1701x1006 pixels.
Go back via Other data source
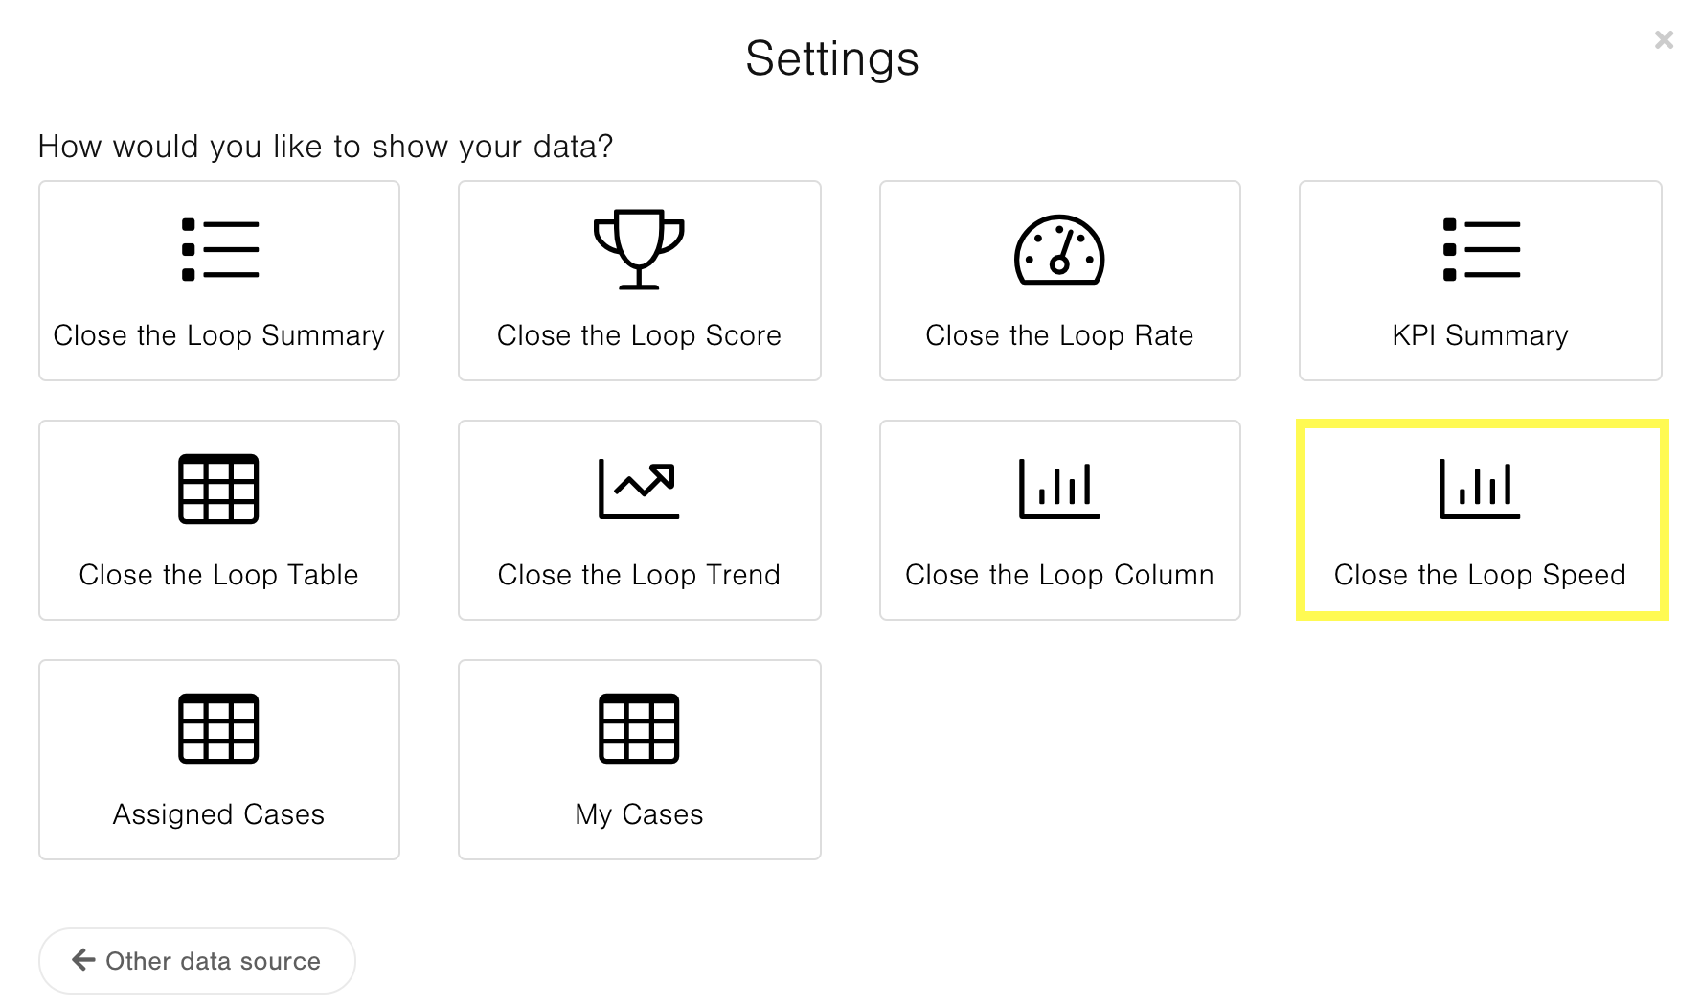pos(196,960)
